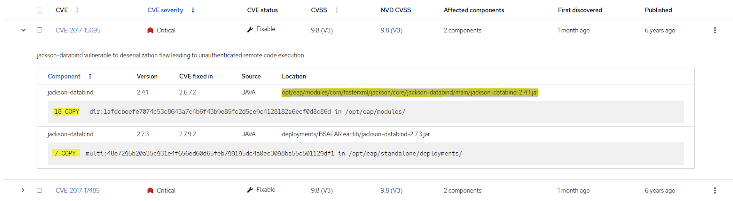Toggle the select-all checkbox in the header
Viewport: 733px width, 201px height.
[40, 10]
